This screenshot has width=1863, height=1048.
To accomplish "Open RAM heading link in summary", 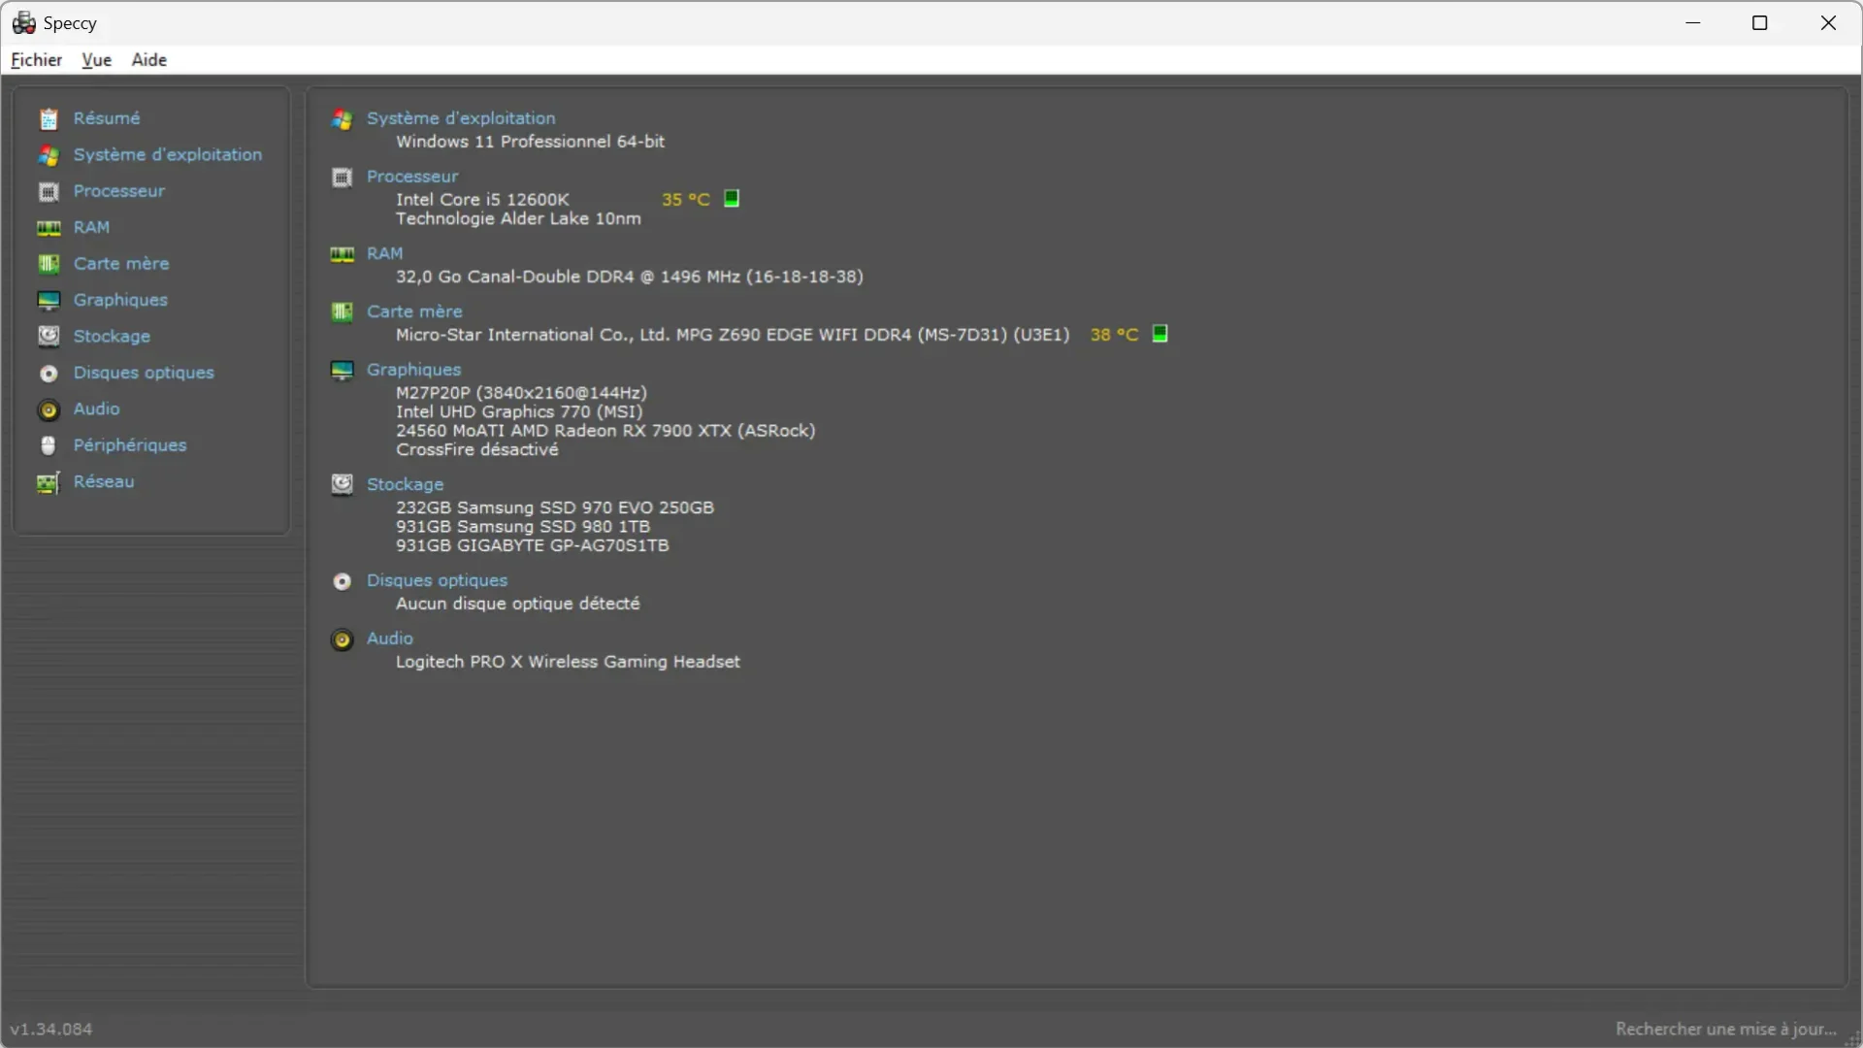I will coord(384,253).
